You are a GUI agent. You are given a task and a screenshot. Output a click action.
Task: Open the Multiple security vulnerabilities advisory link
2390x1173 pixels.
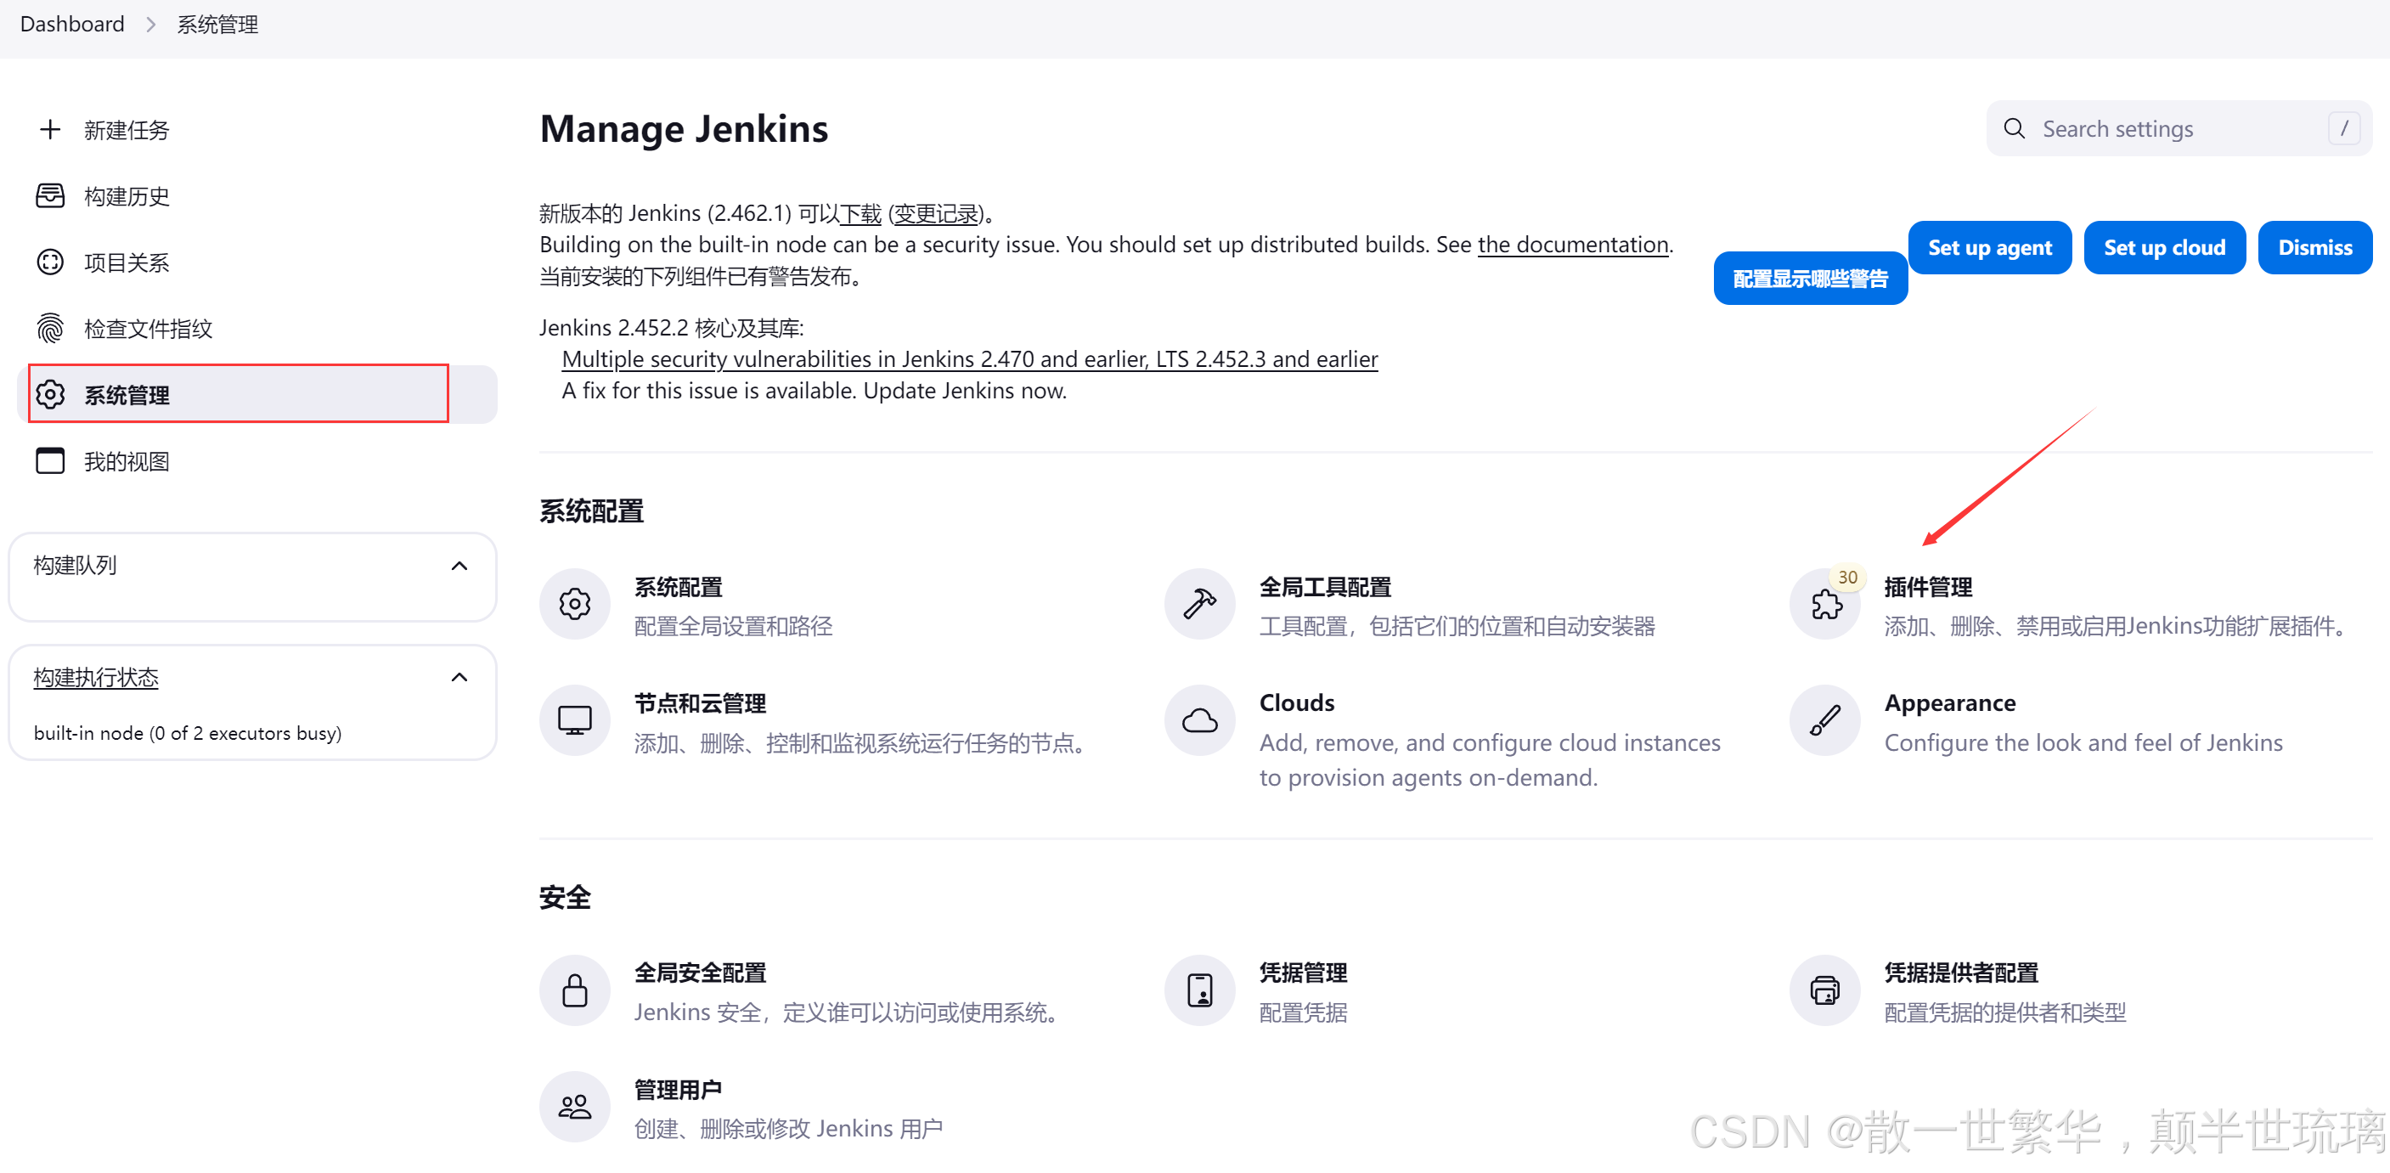970,359
